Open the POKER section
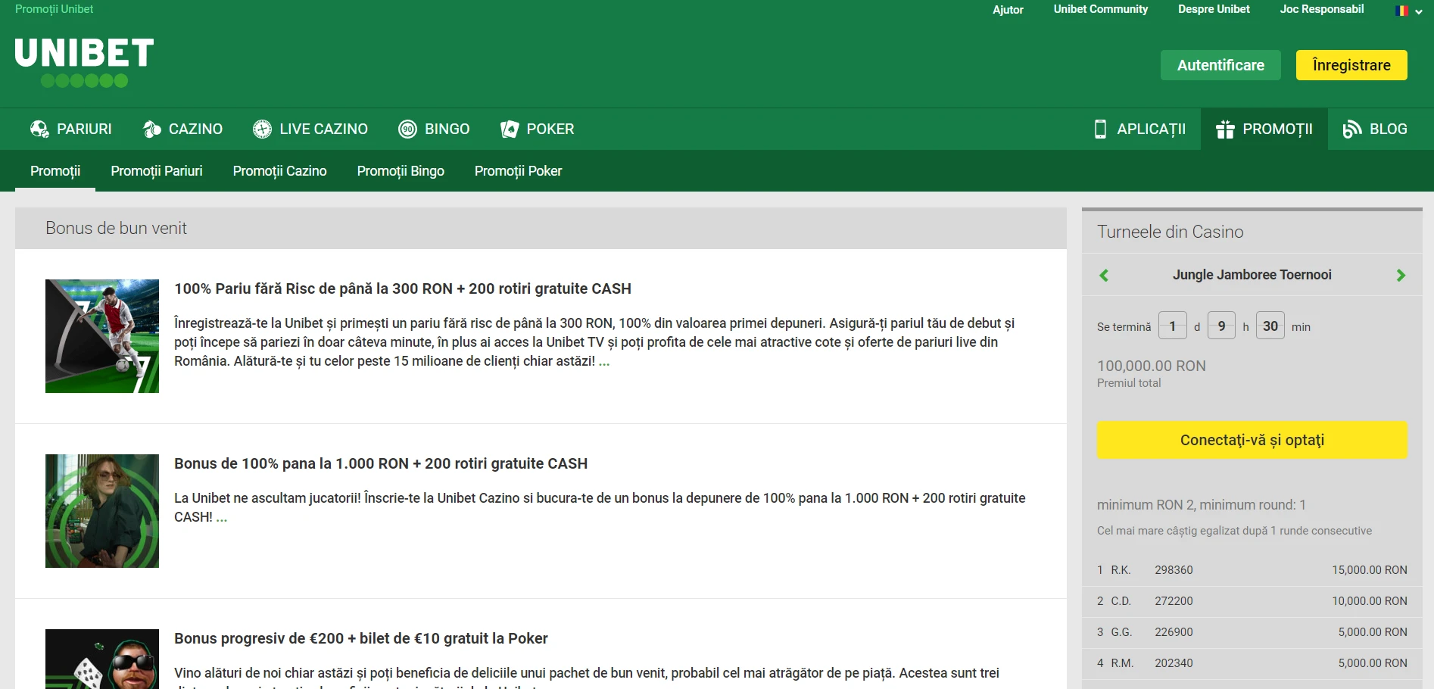1434x689 pixels. pyautogui.click(x=537, y=129)
